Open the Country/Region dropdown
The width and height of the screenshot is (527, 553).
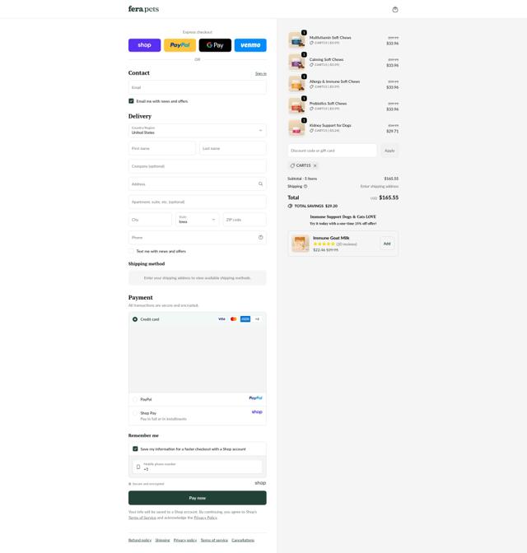pyautogui.click(x=198, y=131)
